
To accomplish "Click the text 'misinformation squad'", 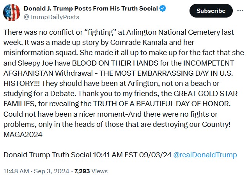I will [x=41, y=53].
